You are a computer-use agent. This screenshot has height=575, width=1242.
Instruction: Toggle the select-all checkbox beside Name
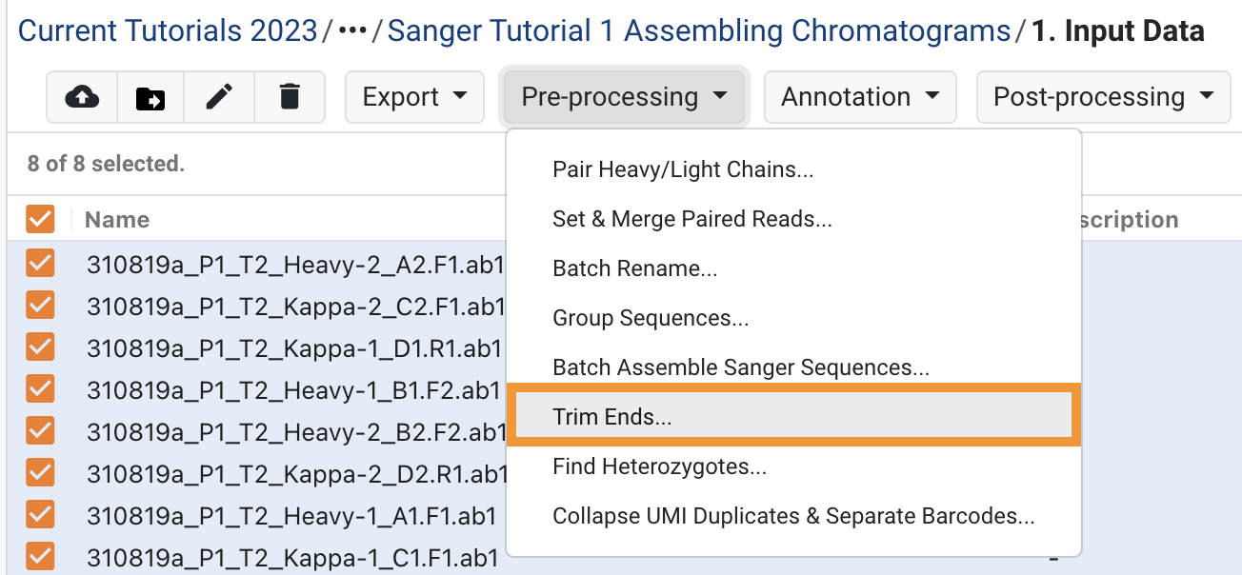(40, 220)
